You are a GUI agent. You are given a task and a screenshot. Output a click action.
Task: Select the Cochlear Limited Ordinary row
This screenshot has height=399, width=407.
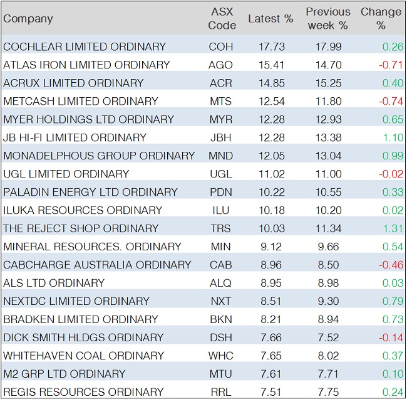pos(85,46)
